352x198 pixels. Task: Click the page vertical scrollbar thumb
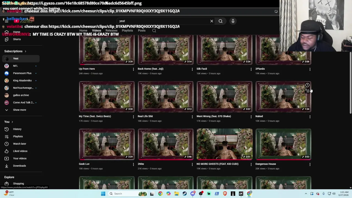pos(350,82)
